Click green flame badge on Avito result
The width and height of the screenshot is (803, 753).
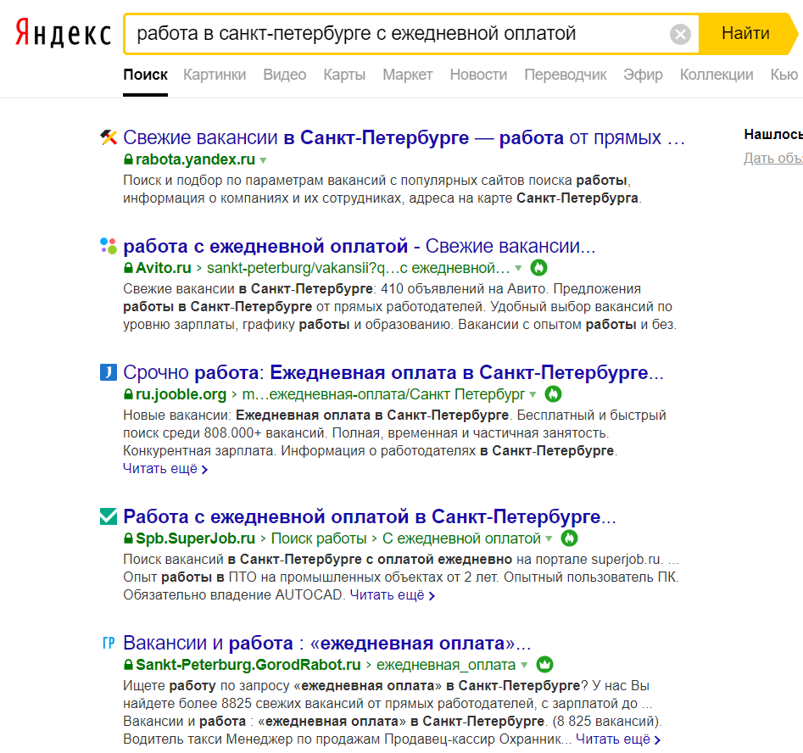(538, 267)
